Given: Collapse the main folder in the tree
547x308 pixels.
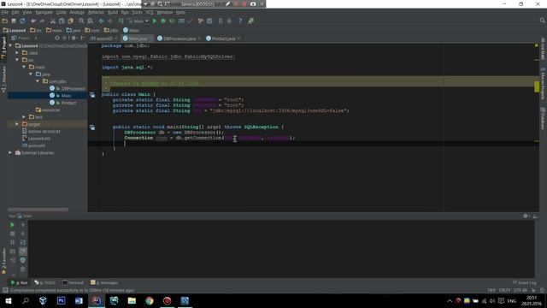Looking at the screenshot, I should [24, 67].
